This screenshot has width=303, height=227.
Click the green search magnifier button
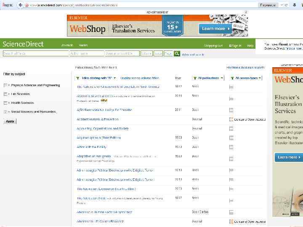click(177, 53)
